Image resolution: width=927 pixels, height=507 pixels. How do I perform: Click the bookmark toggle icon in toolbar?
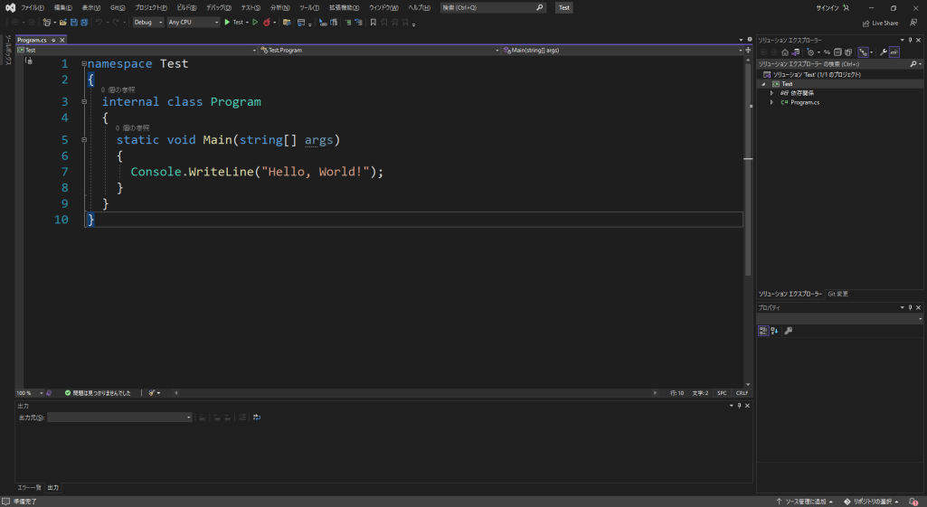(373, 23)
